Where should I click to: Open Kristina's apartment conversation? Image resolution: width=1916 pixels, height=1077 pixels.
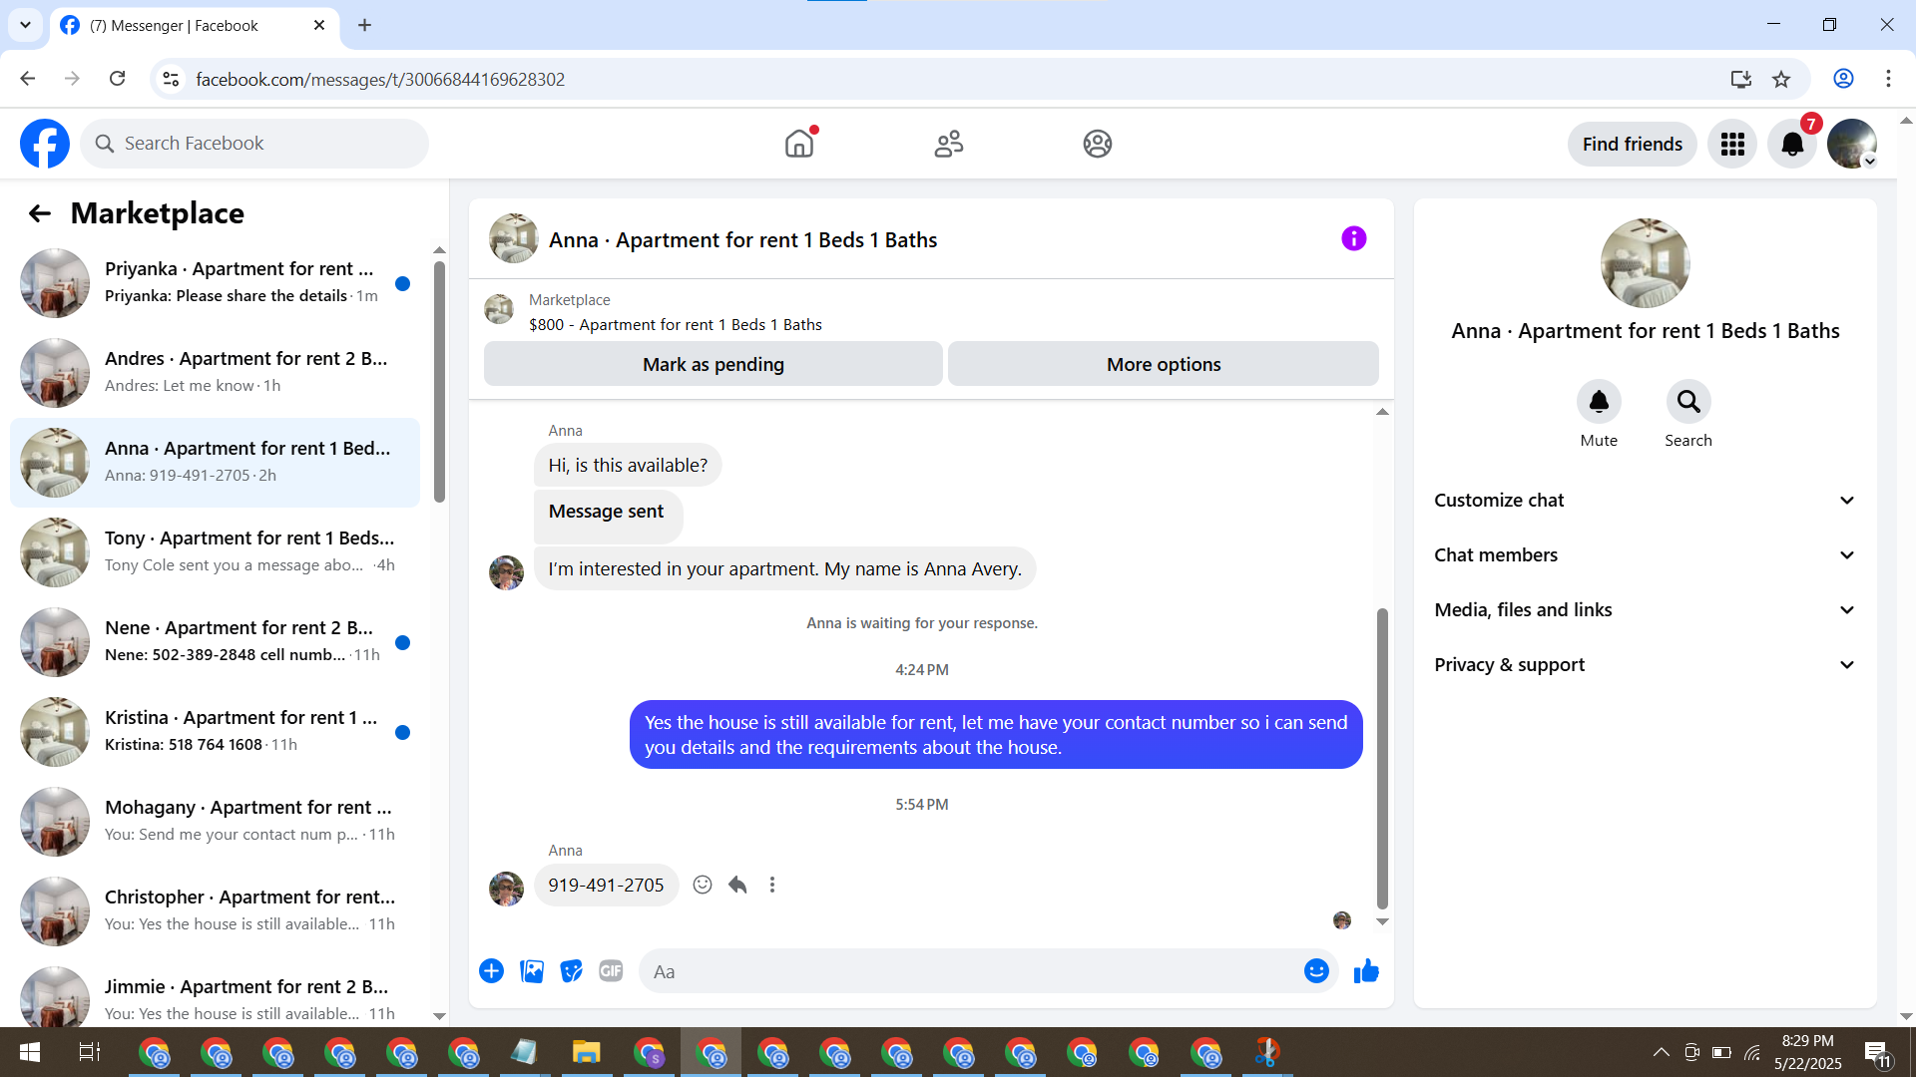[215, 732]
